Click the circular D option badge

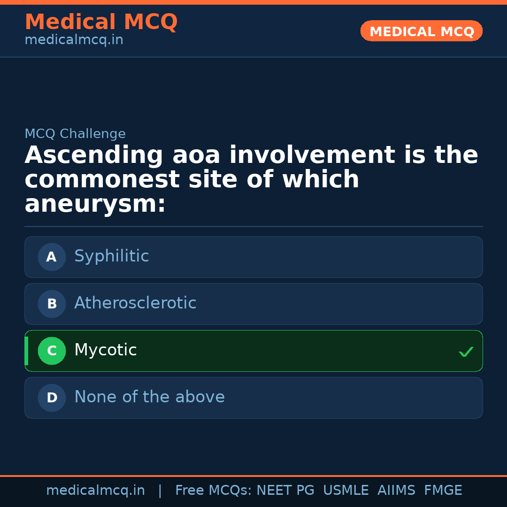pyautogui.click(x=52, y=398)
